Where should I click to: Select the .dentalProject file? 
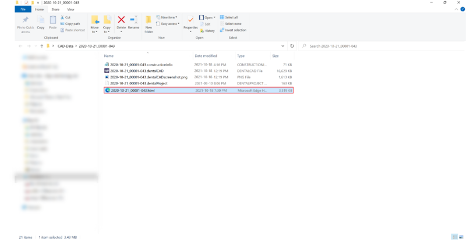tap(199, 83)
